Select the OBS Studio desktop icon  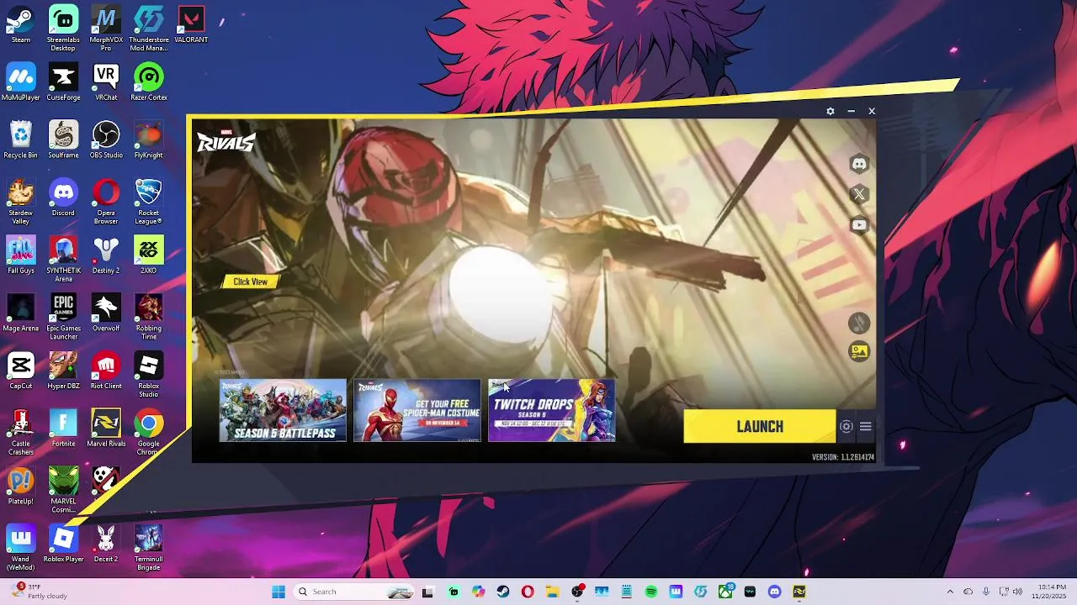click(106, 139)
